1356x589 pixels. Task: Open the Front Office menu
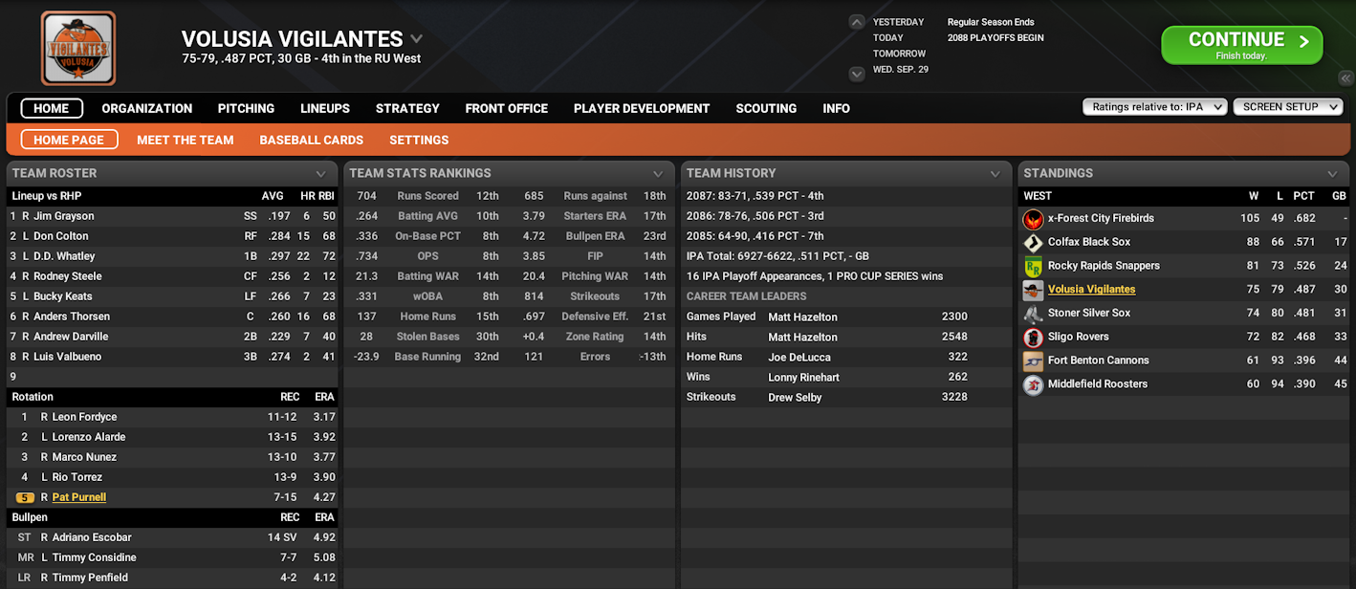click(507, 108)
